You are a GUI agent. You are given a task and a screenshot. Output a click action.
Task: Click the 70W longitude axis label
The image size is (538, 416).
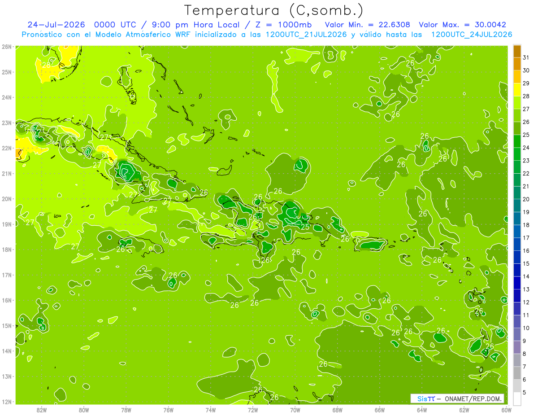tap(295, 410)
